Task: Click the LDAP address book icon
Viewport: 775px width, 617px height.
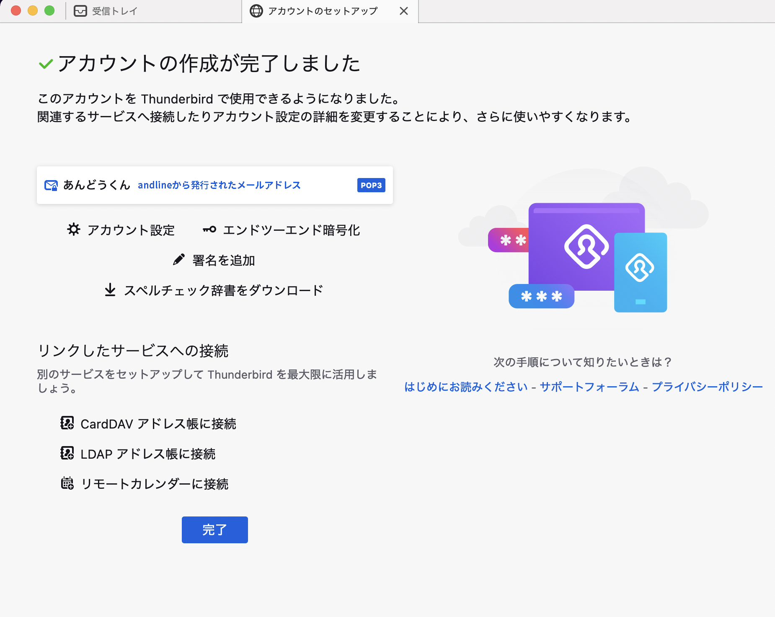Action: point(67,453)
